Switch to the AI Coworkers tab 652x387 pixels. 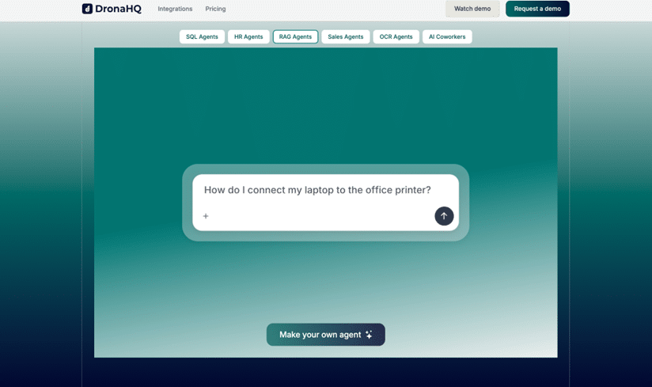[x=447, y=36]
